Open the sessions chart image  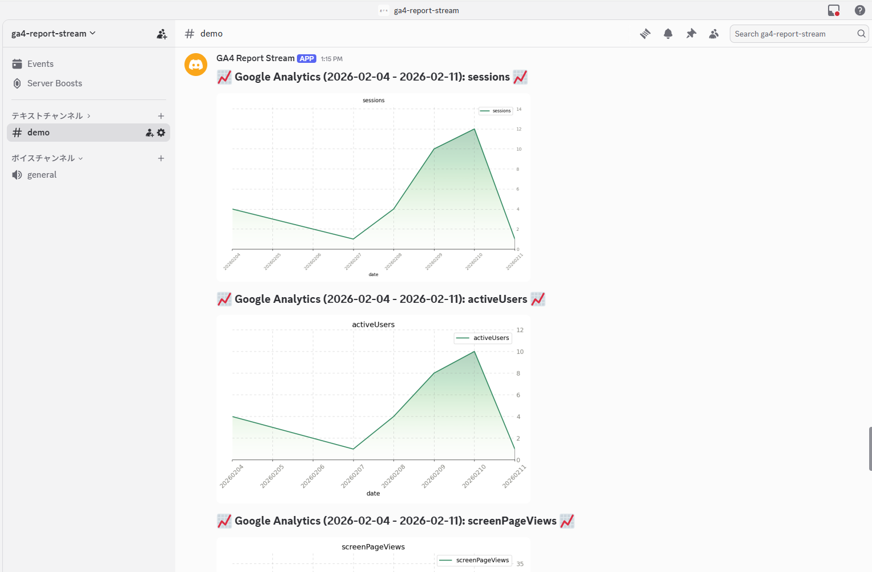pos(373,187)
